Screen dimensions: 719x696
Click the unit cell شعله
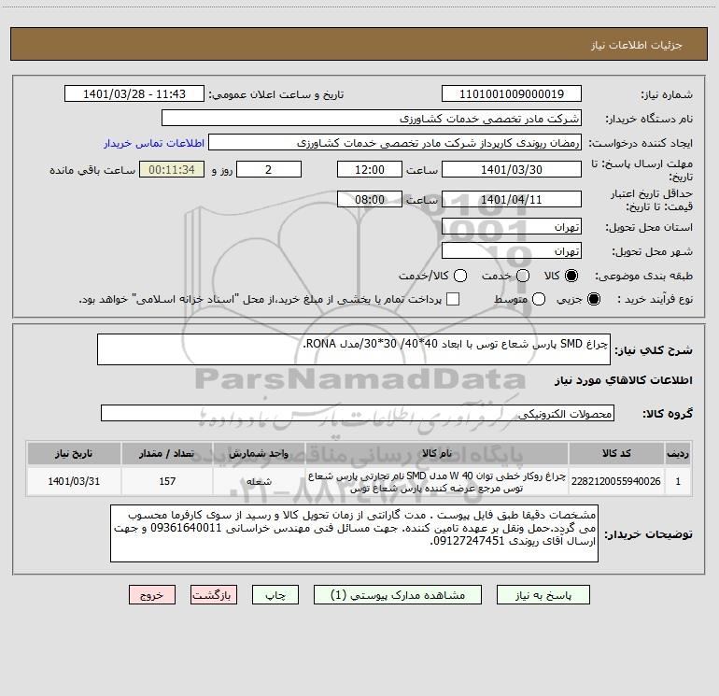click(259, 481)
